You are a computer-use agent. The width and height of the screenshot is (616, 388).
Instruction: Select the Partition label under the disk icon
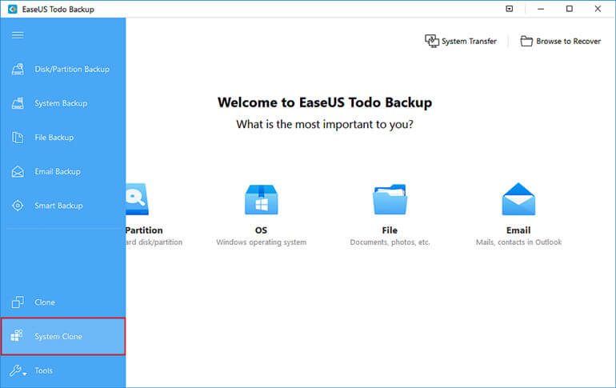(x=144, y=230)
